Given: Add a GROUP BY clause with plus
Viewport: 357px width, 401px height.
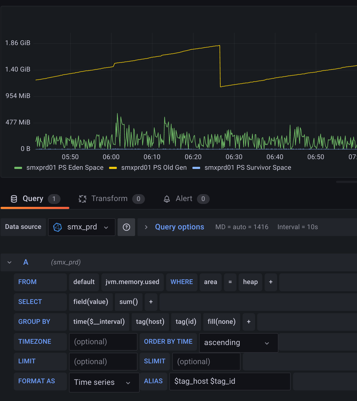Looking at the screenshot, I should click(249, 322).
